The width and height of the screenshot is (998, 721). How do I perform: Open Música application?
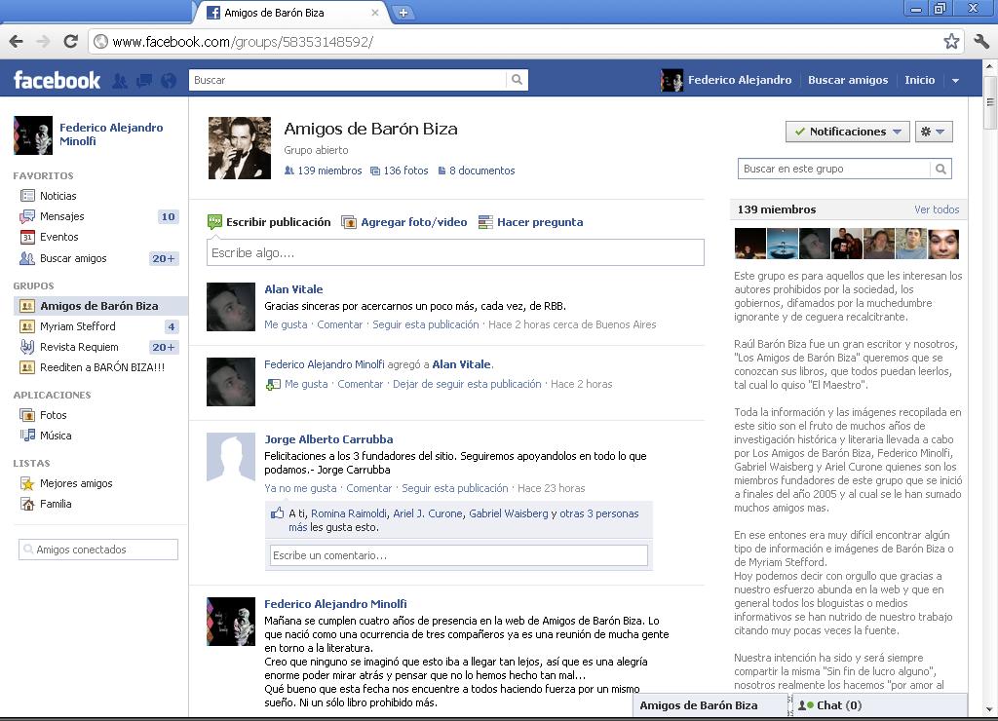pyautogui.click(x=56, y=436)
